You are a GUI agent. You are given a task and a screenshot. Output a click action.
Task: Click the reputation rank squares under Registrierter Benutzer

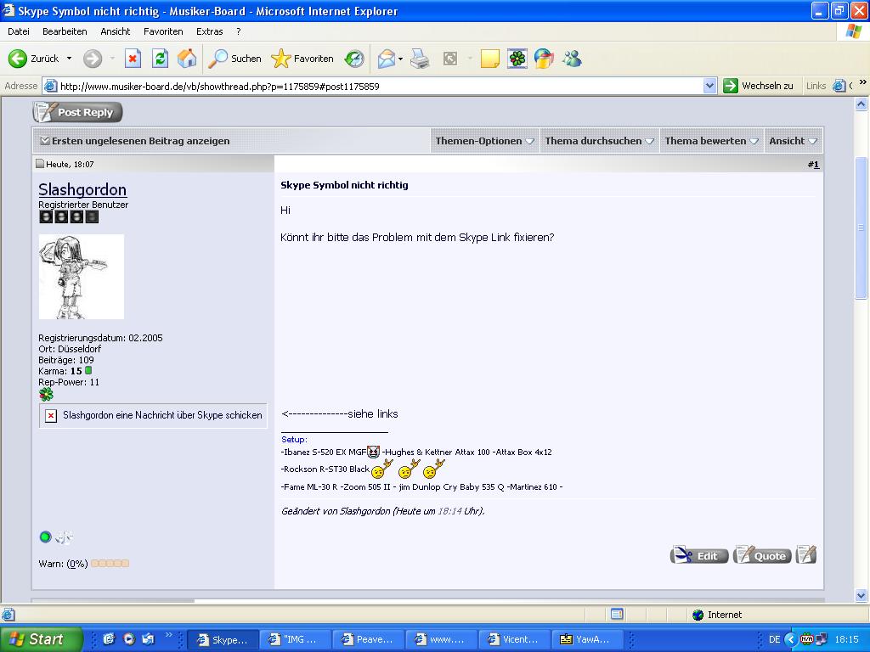[x=69, y=216]
